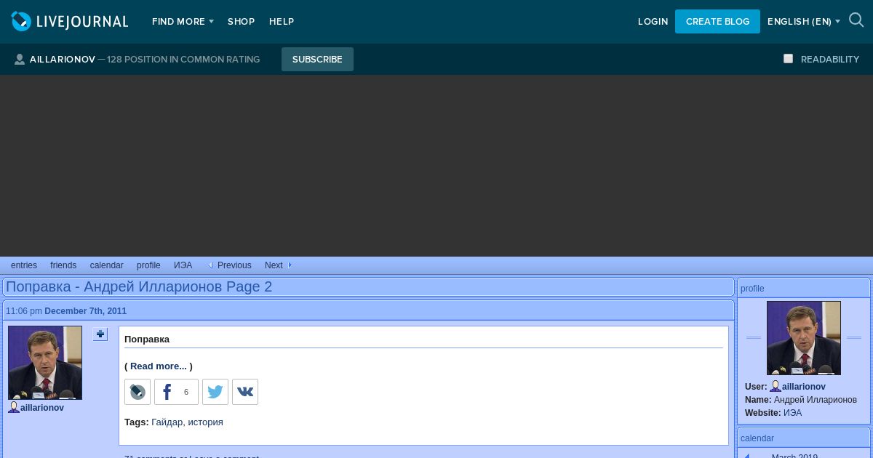The width and height of the screenshot is (873, 458).
Task: Click the name Андрей Илларионов in profile
Action: point(816,400)
